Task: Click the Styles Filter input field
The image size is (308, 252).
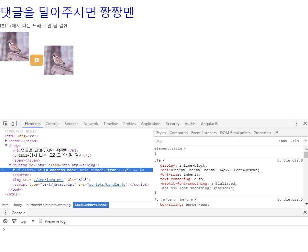Action: click(215, 141)
